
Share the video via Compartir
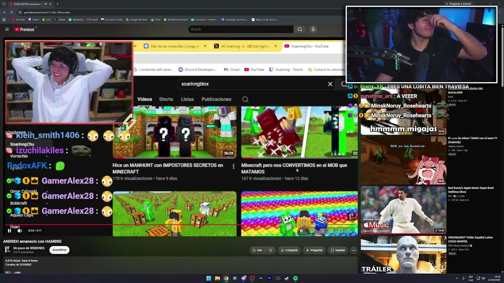289,250
